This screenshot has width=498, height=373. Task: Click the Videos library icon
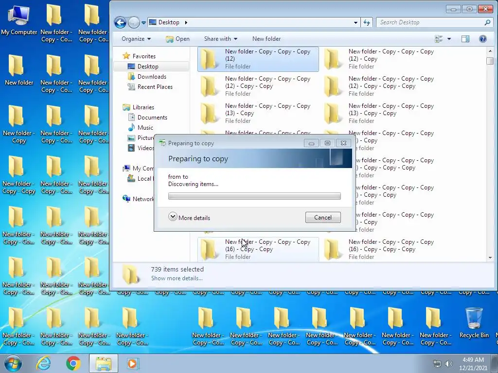[x=131, y=148]
